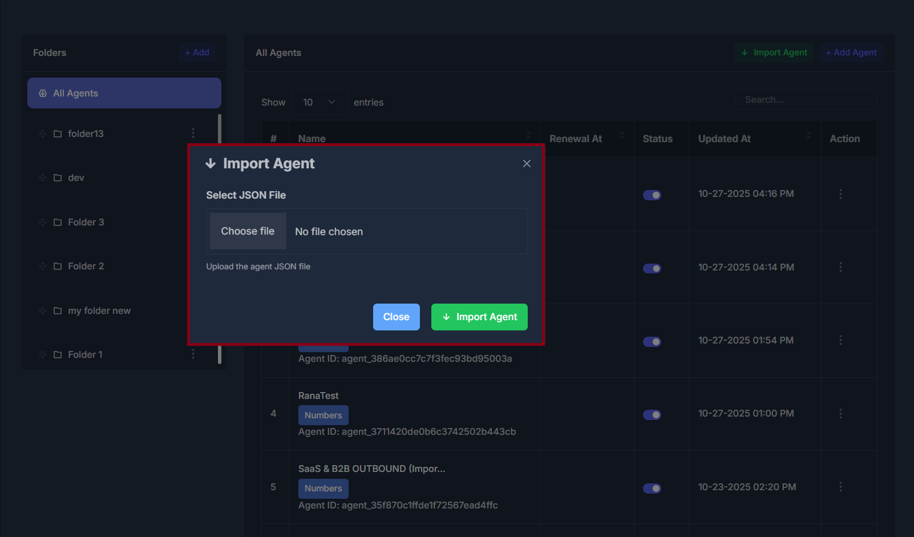Click Choose file to select a JSON file
Screen dimensions: 914x537
coord(248,231)
